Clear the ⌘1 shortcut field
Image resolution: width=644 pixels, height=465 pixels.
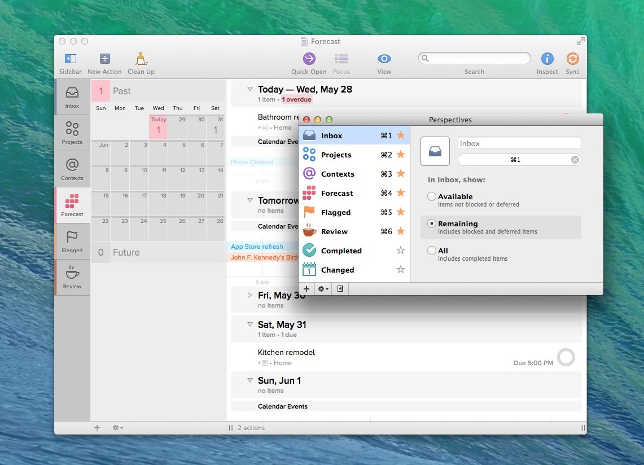(575, 160)
